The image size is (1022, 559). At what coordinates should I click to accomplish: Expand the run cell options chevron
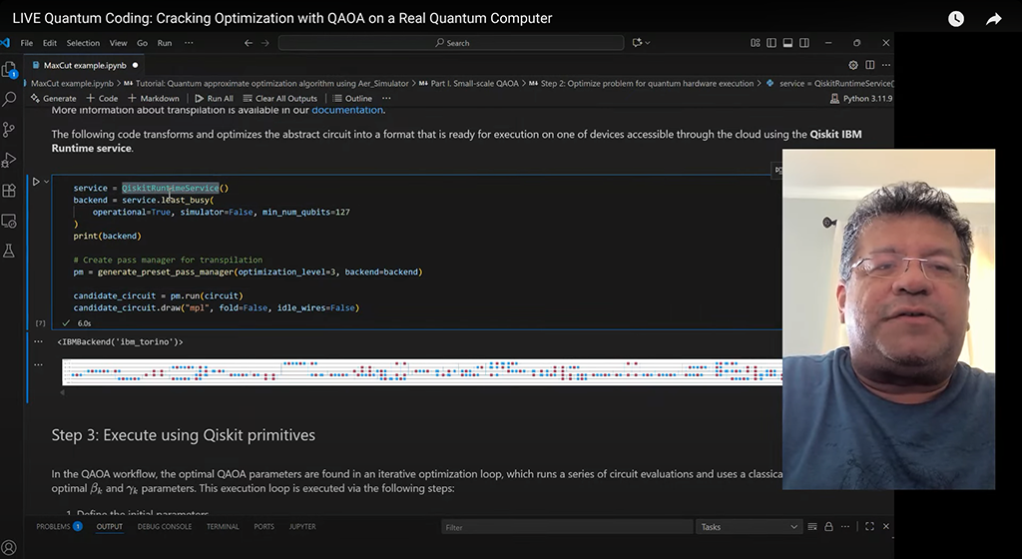click(47, 182)
